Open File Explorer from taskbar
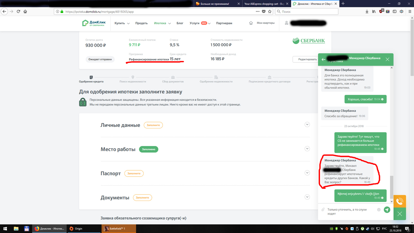The image size is (414, 233). point(16,229)
